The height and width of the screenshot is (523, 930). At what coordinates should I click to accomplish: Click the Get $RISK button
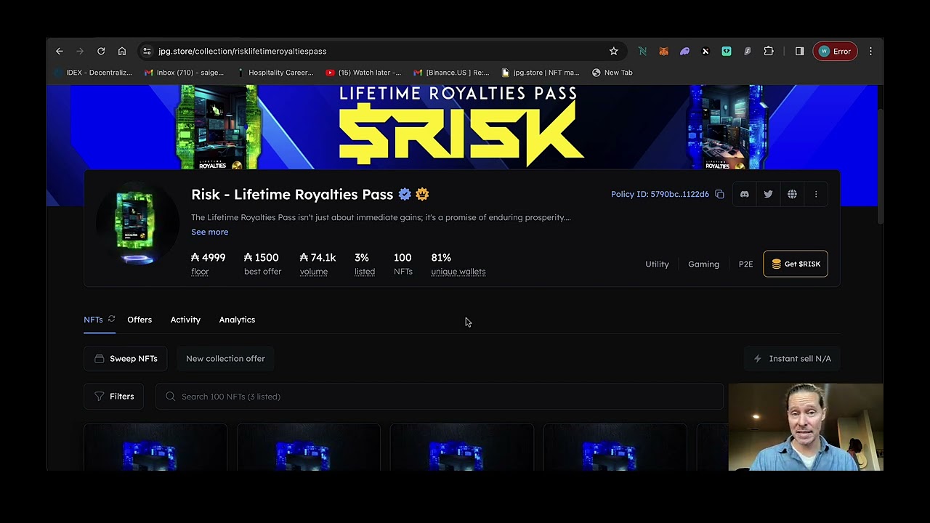796,264
